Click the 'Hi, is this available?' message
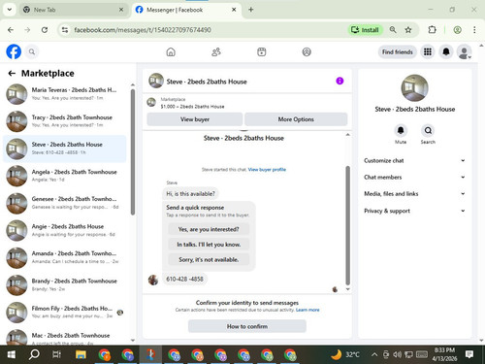Image resolution: width=485 pixels, height=364 pixels. click(x=190, y=194)
